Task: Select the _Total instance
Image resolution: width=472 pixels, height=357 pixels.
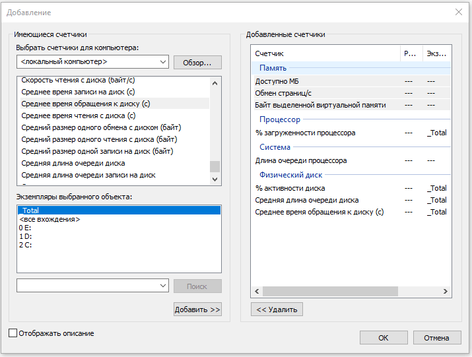Action: (119, 210)
